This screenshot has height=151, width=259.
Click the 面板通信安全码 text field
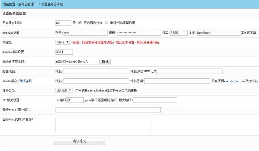(x=78, y=61)
